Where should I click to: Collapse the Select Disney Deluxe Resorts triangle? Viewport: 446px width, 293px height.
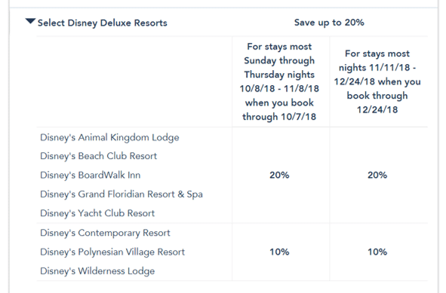30,21
